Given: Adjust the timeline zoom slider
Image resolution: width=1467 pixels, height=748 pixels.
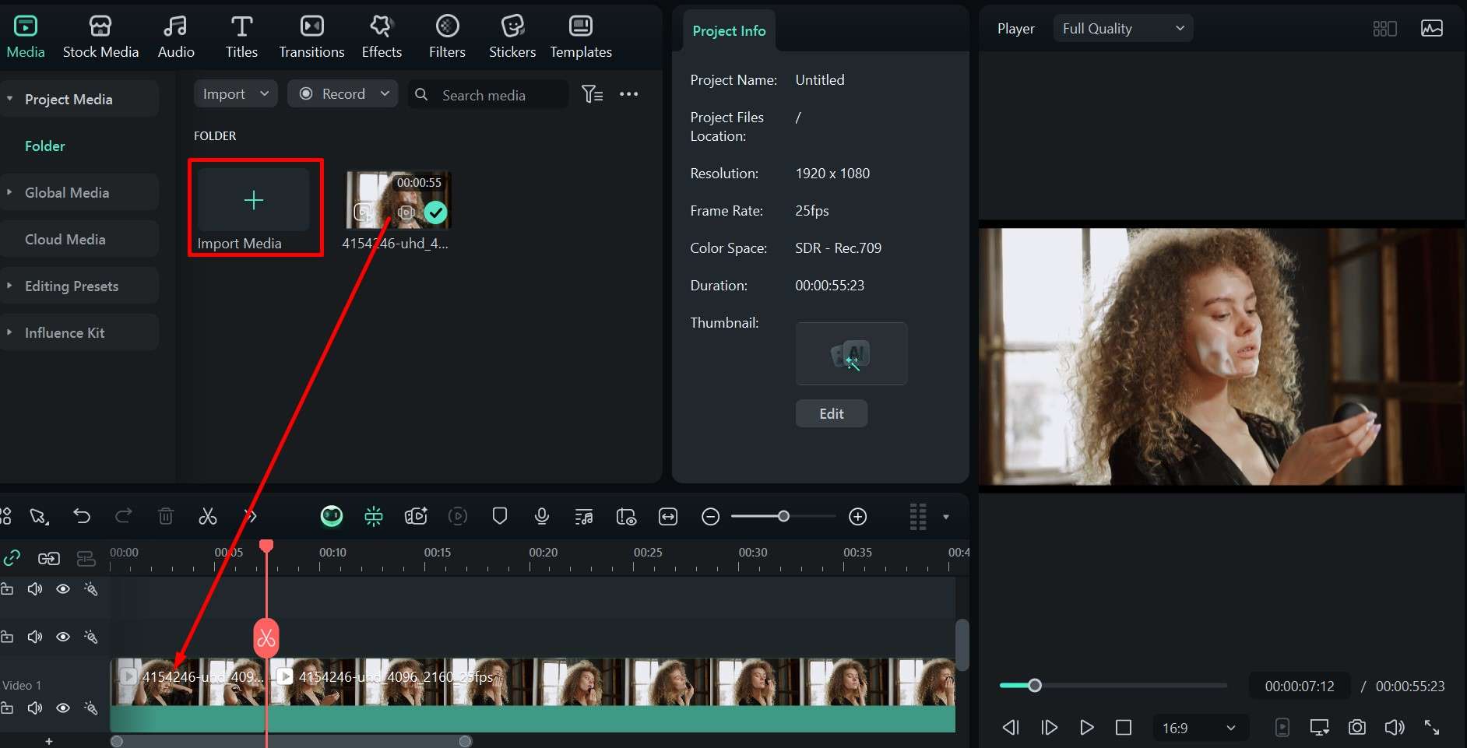Looking at the screenshot, I should 783,516.
